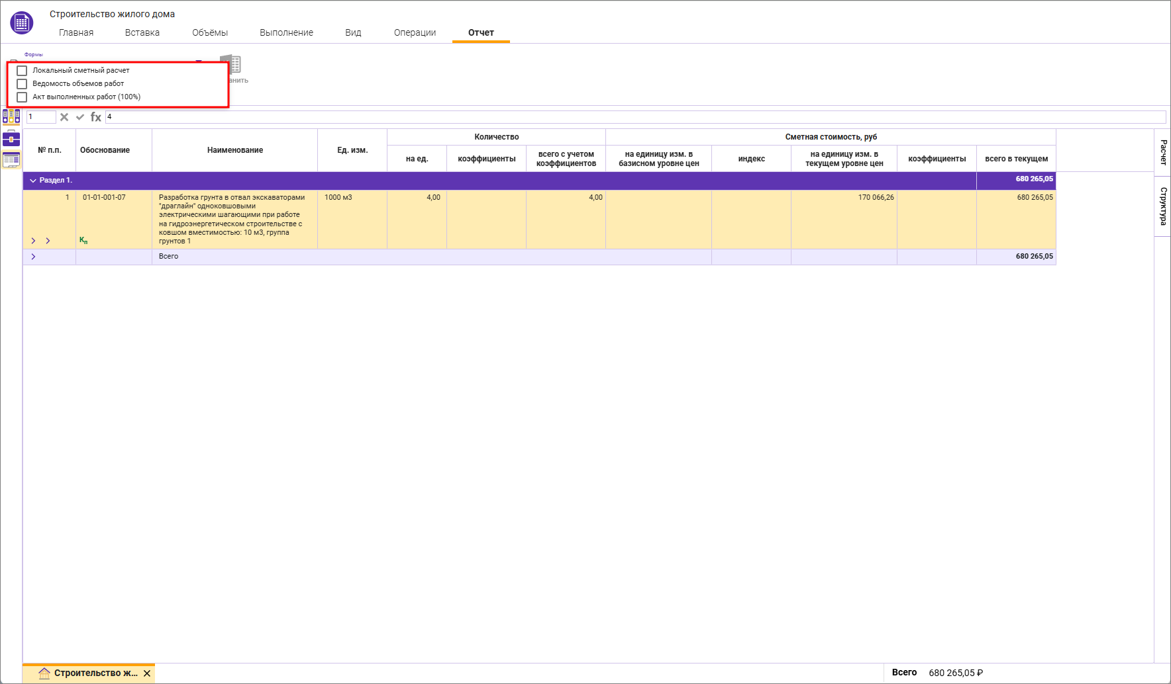
Task: Click the fx function icon
Action: (96, 117)
